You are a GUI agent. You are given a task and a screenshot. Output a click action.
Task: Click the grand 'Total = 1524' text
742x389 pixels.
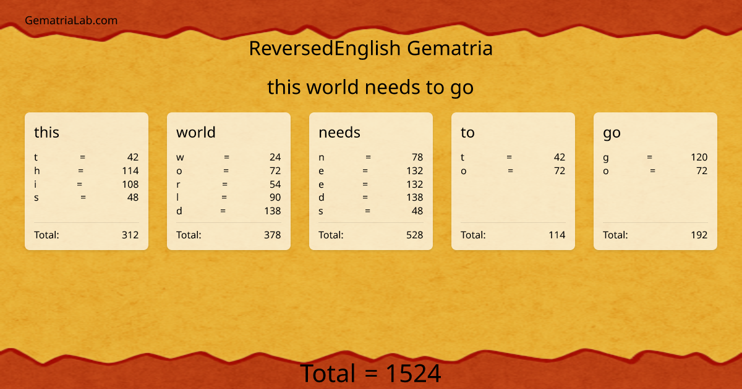pos(371,374)
